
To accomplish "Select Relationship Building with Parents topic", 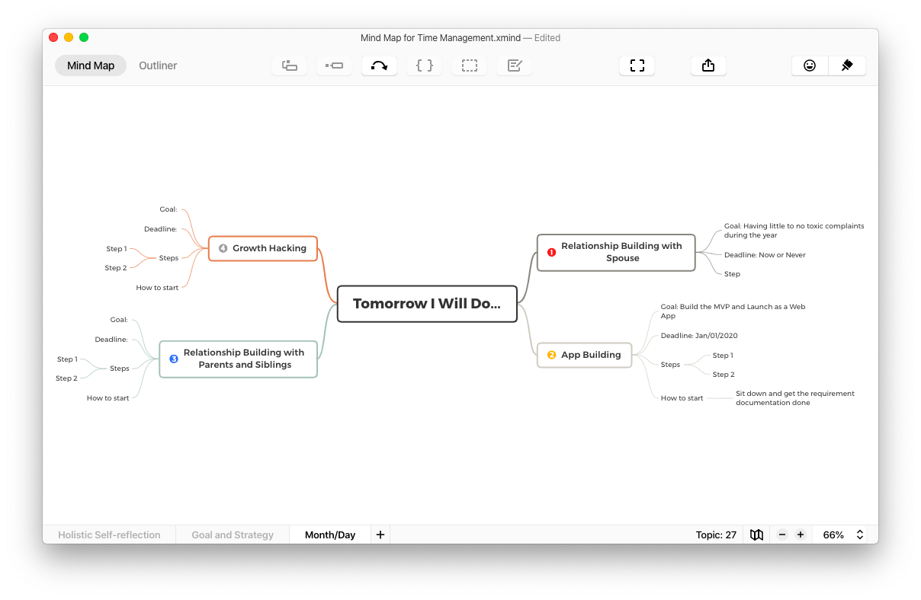I will [238, 359].
